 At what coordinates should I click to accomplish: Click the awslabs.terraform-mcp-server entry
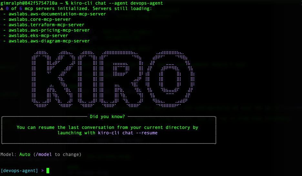point(46,25)
